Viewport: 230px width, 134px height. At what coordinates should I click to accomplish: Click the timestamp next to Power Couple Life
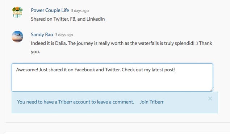80,11
